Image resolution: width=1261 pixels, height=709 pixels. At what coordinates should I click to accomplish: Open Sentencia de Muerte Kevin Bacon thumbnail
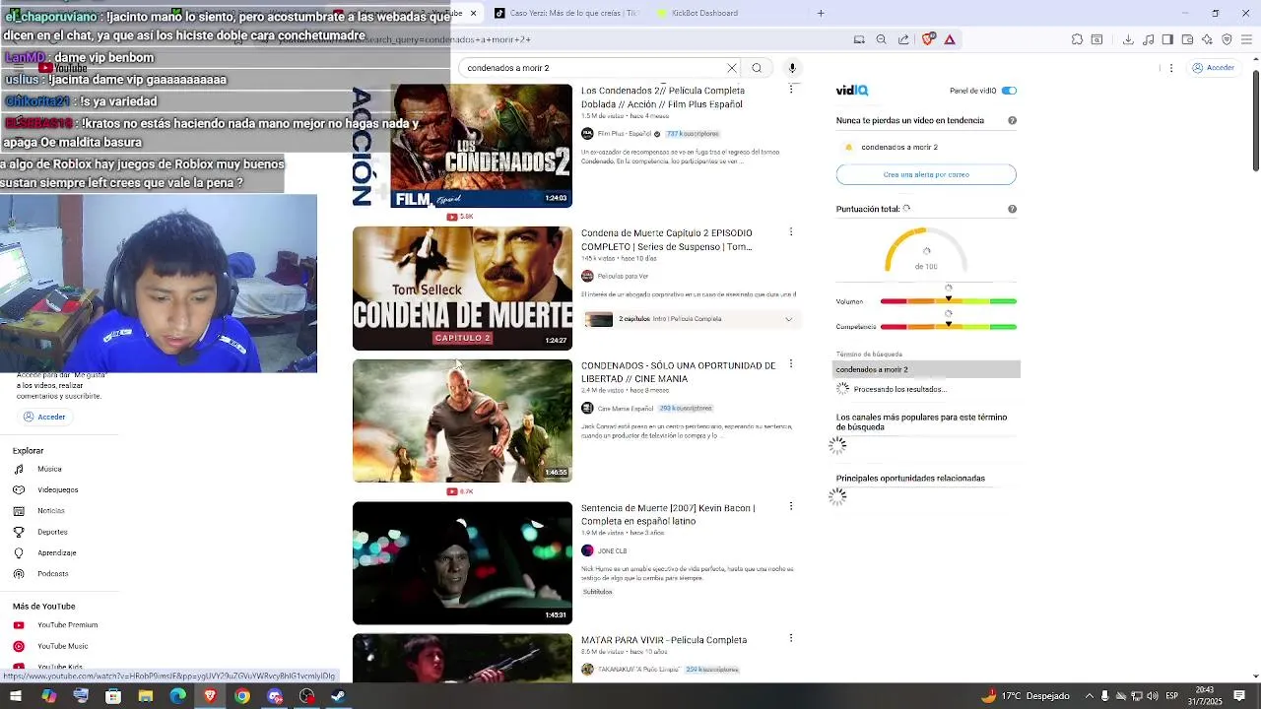(x=462, y=563)
